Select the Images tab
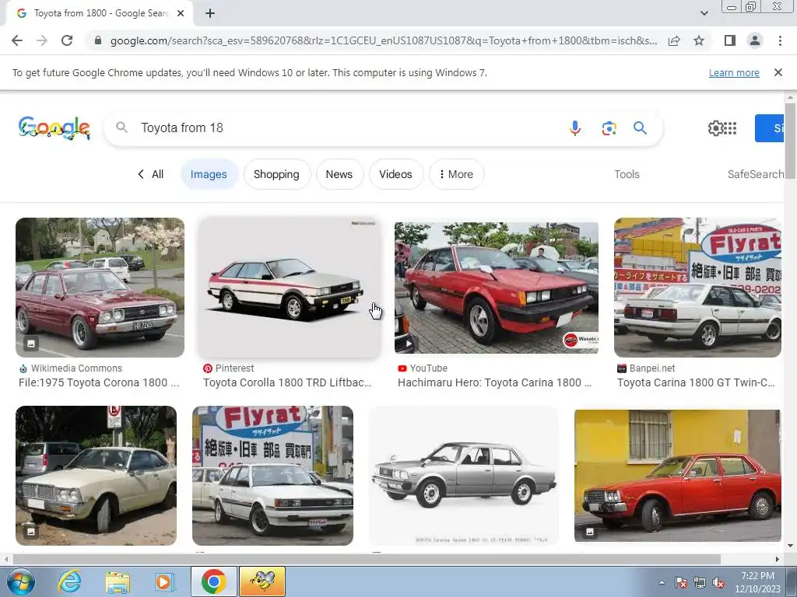Viewport: 797px width, 597px height. pyautogui.click(x=209, y=174)
